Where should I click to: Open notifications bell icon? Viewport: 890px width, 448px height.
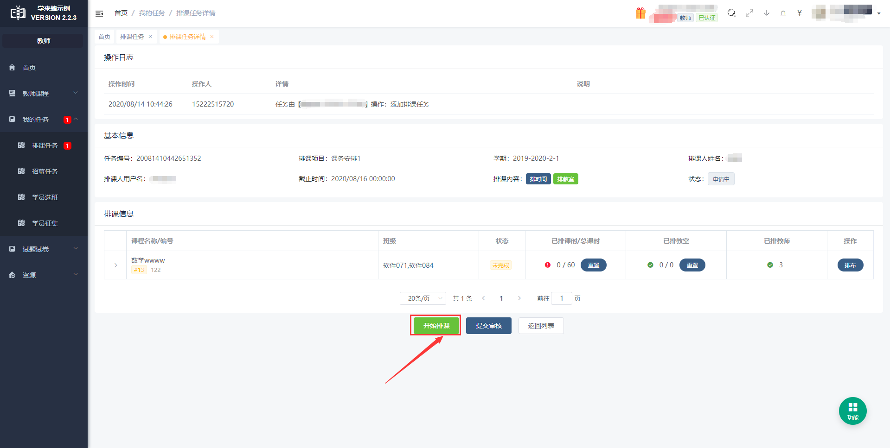(783, 13)
